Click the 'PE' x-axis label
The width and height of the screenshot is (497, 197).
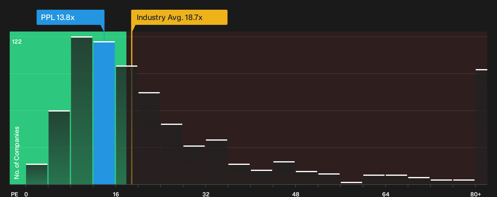15,194
